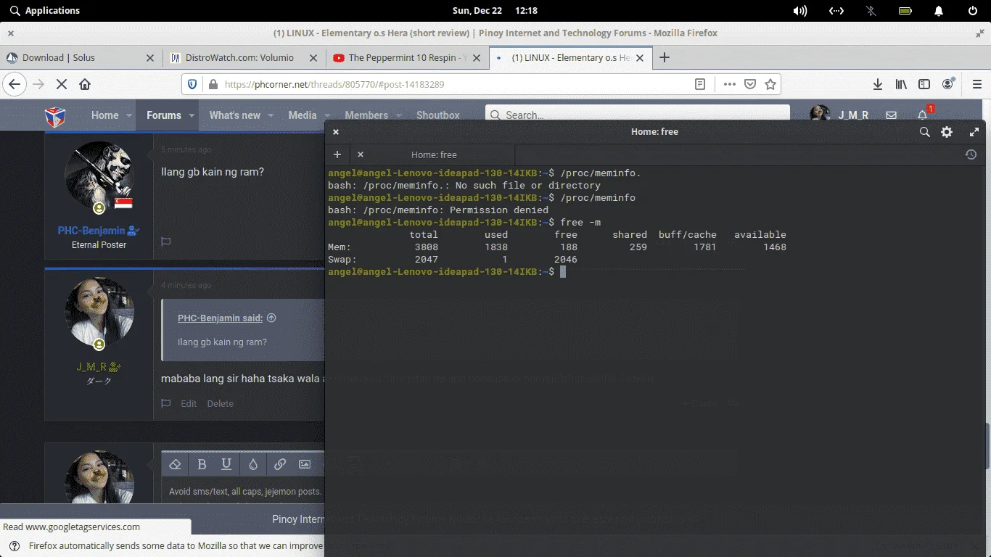
Task: Click the PHCorner forum logo
Action: click(56, 115)
